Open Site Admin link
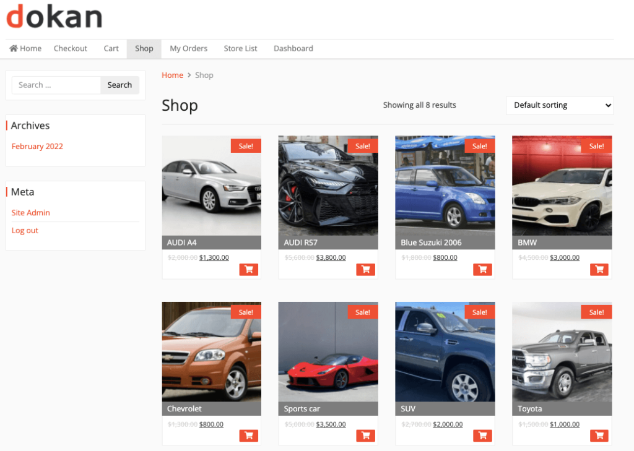This screenshot has width=634, height=451. 31,213
